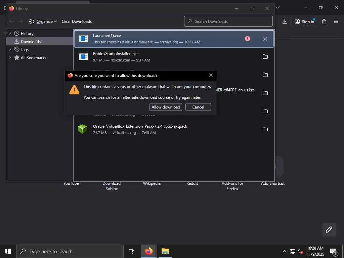The height and width of the screenshot is (258, 344).
Task: Show RobloxStudioInstaller.exe in folder
Action: click(x=265, y=56)
